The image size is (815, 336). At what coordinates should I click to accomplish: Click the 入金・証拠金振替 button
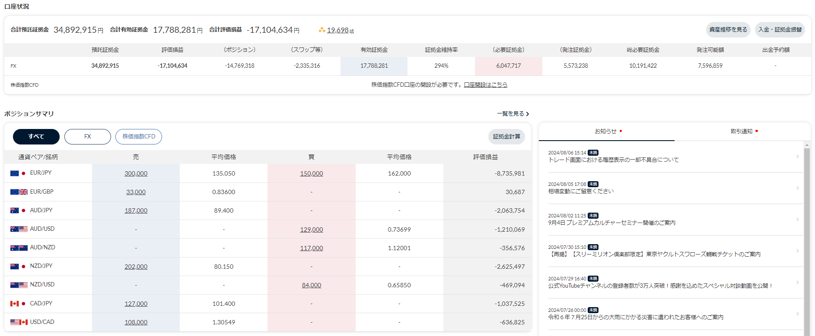(780, 30)
